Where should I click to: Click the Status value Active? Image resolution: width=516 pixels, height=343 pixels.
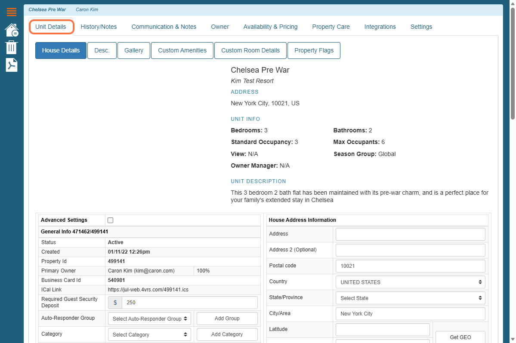(x=115, y=242)
